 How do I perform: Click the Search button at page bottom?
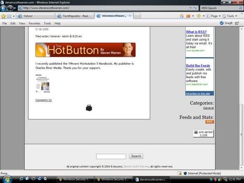click(x=136, y=156)
